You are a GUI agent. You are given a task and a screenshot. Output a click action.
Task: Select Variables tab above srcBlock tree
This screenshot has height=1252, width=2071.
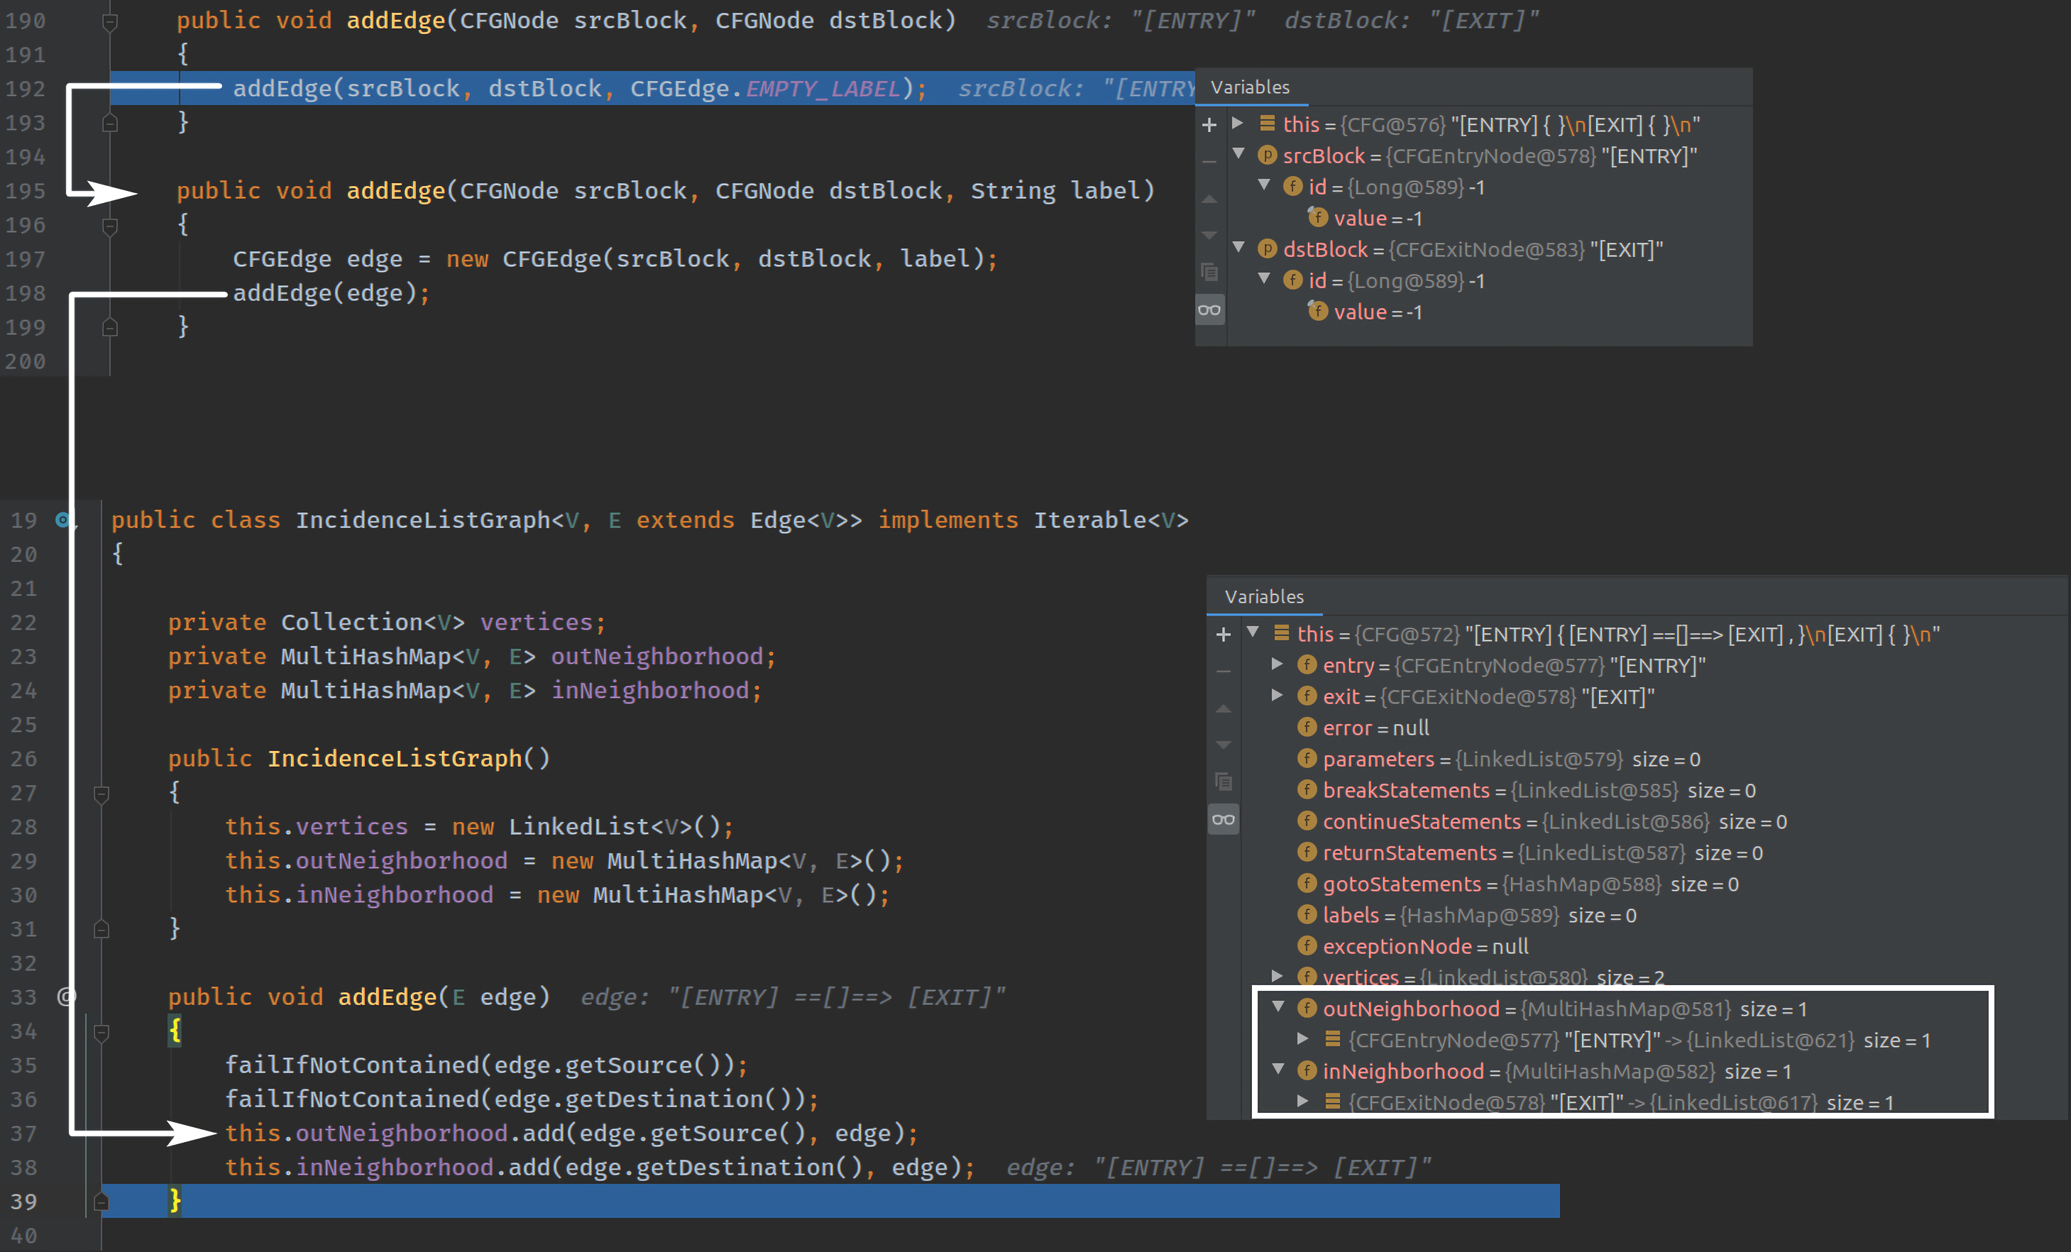point(1250,87)
